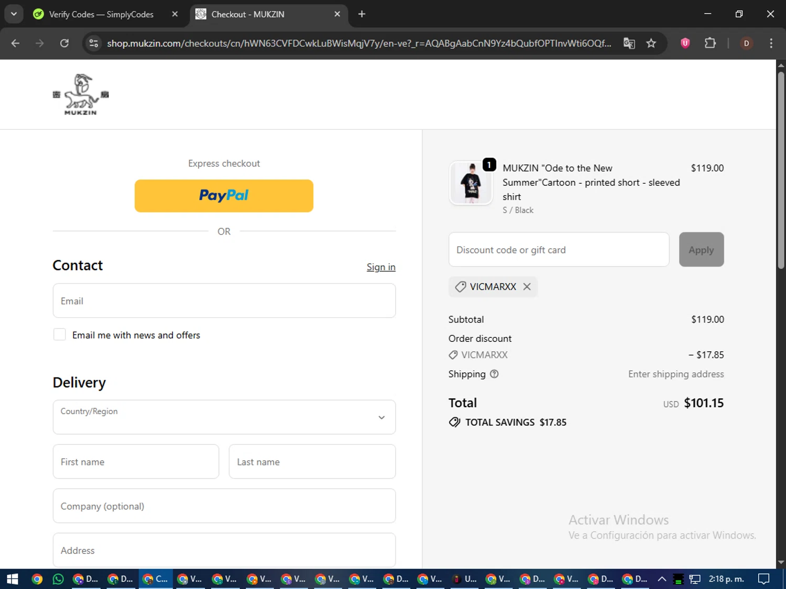Close the Checkout - MUKZIN tab
This screenshot has width=786, height=589.
(337, 14)
